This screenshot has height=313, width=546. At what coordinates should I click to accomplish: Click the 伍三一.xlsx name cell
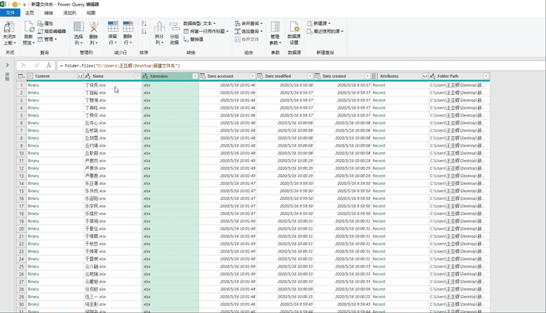113,296
